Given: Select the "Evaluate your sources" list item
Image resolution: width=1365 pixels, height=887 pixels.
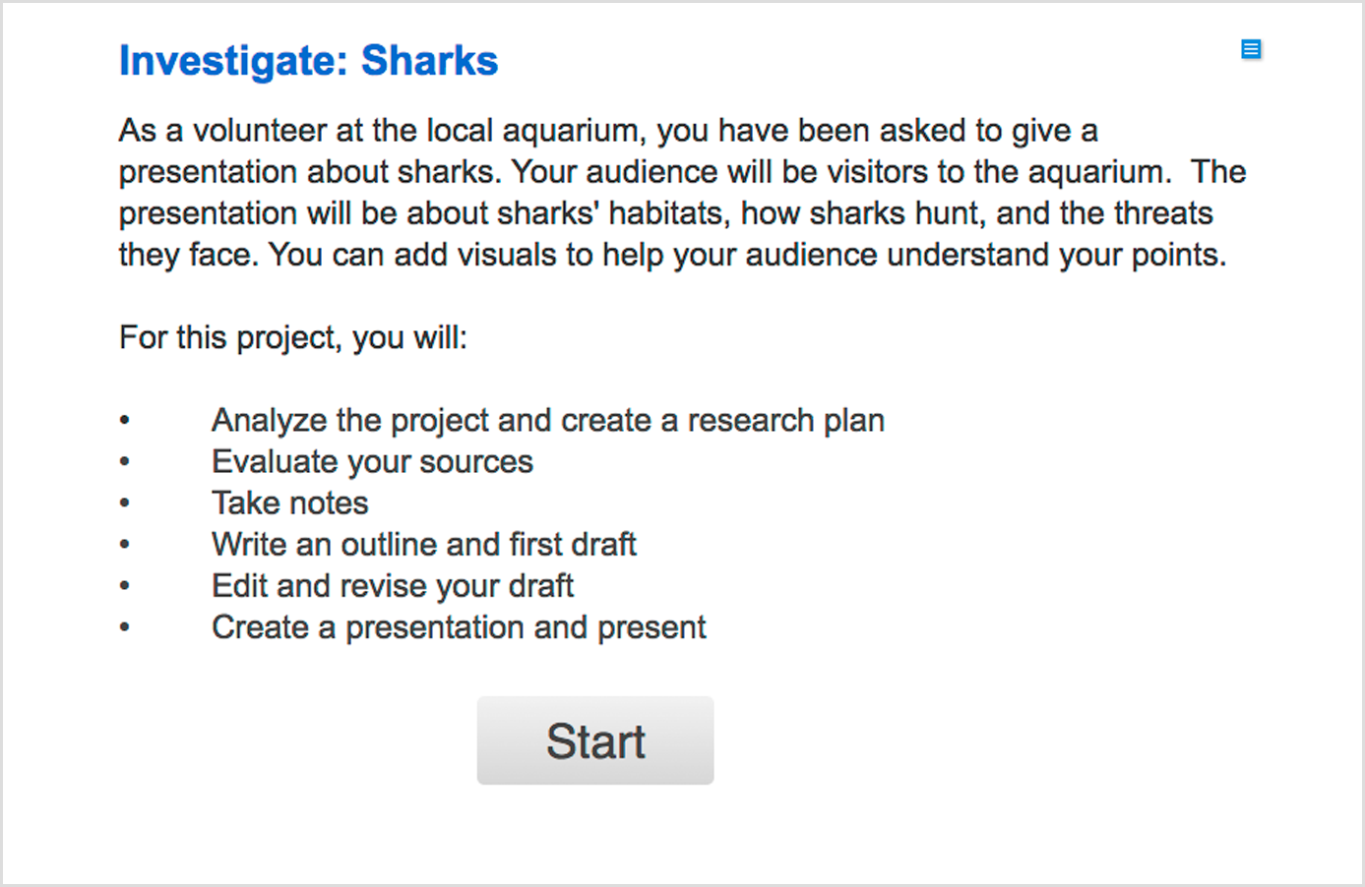Looking at the screenshot, I should click(372, 461).
